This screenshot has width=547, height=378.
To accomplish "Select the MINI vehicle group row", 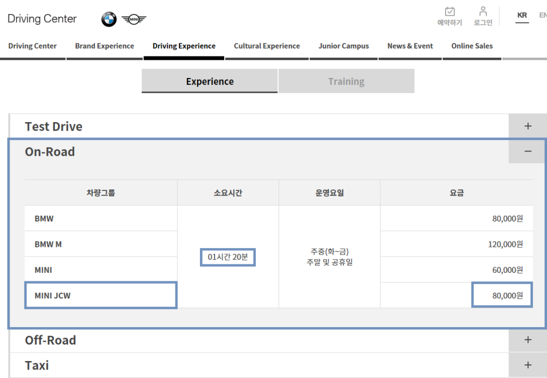I will point(101,270).
